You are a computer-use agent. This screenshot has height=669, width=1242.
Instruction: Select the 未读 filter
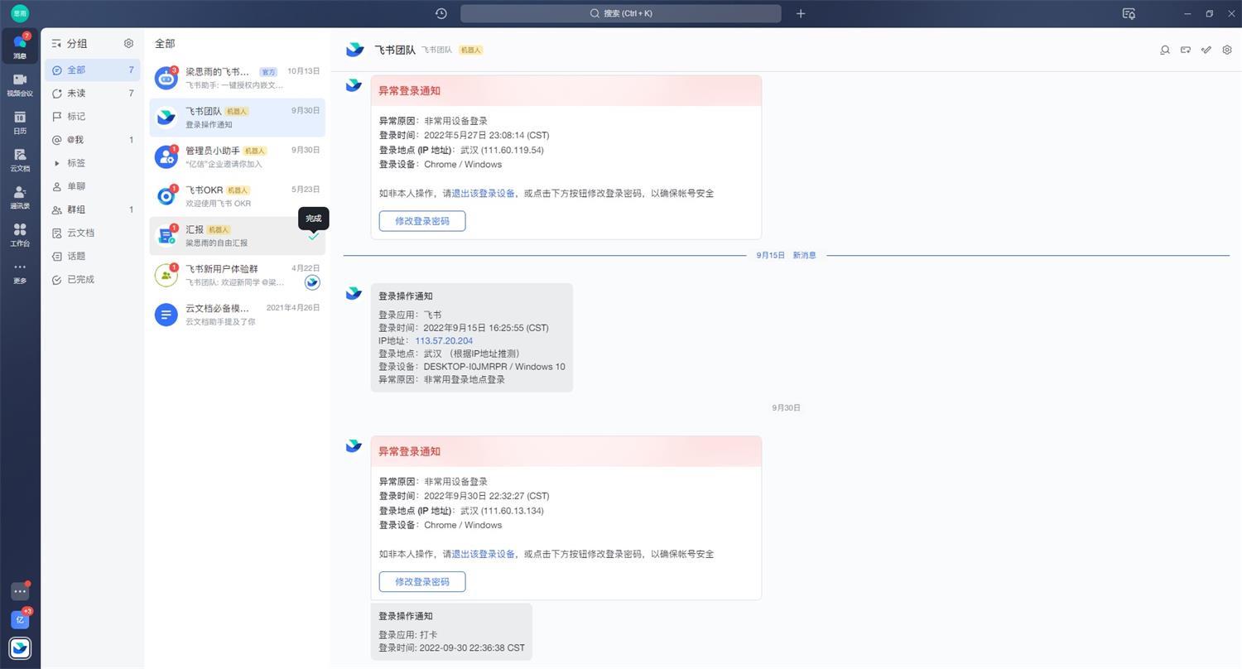(x=92, y=94)
